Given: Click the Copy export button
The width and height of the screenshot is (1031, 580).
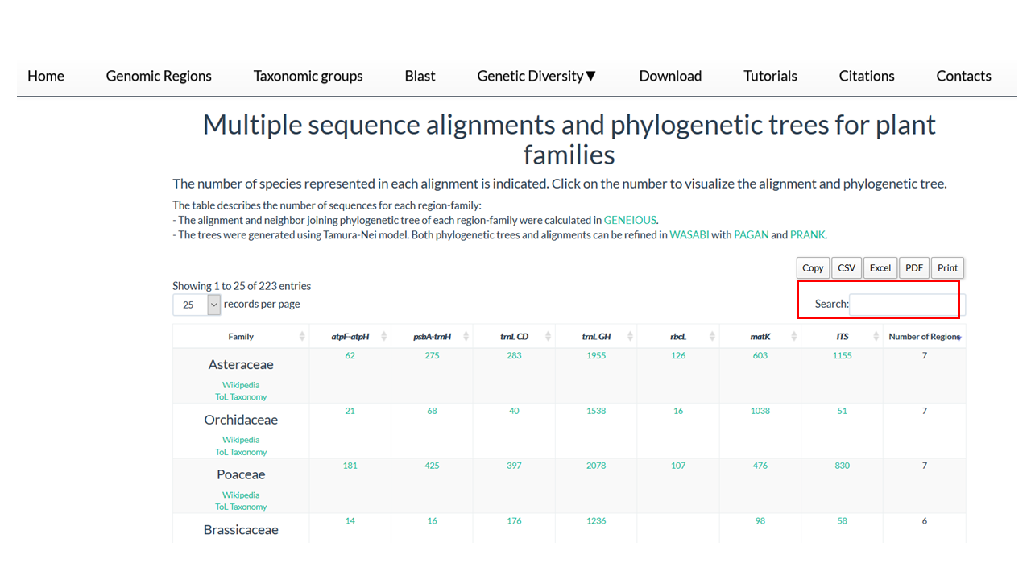Looking at the screenshot, I should [813, 268].
